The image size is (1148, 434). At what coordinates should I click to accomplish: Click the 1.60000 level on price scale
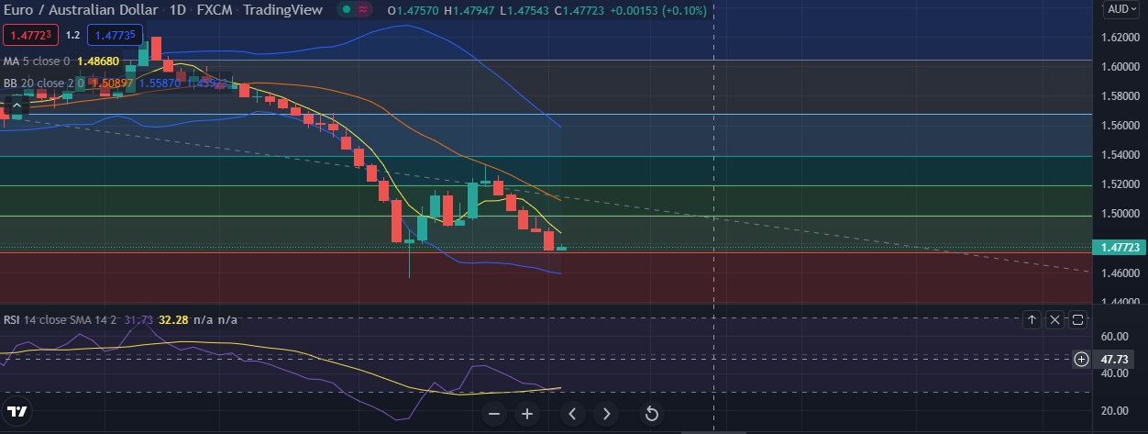pyautogui.click(x=1120, y=67)
